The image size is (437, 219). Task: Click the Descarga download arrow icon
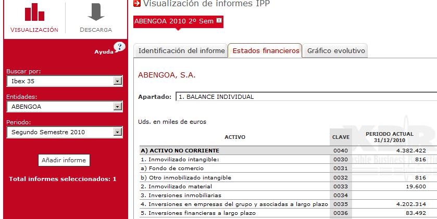pos(96,12)
